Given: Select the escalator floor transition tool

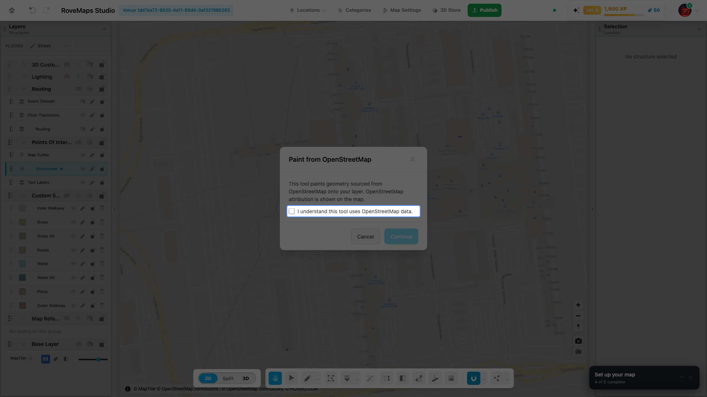Looking at the screenshot, I should pos(435,378).
